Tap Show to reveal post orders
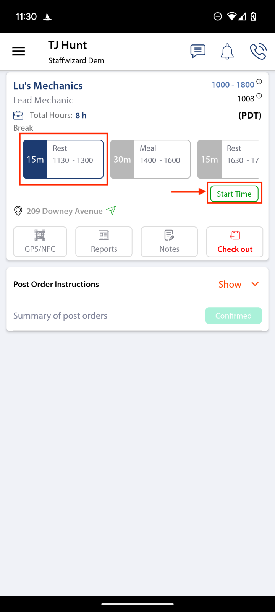 pos(230,284)
